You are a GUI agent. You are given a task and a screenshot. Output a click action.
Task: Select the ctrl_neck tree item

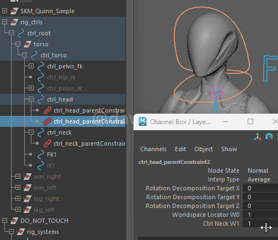pos(60,132)
